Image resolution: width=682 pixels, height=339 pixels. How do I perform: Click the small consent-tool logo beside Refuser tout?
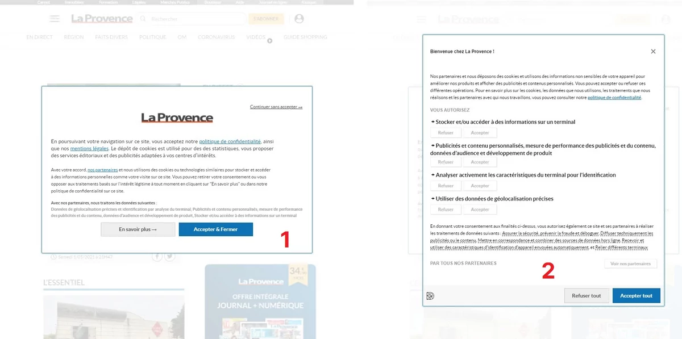pyautogui.click(x=431, y=296)
